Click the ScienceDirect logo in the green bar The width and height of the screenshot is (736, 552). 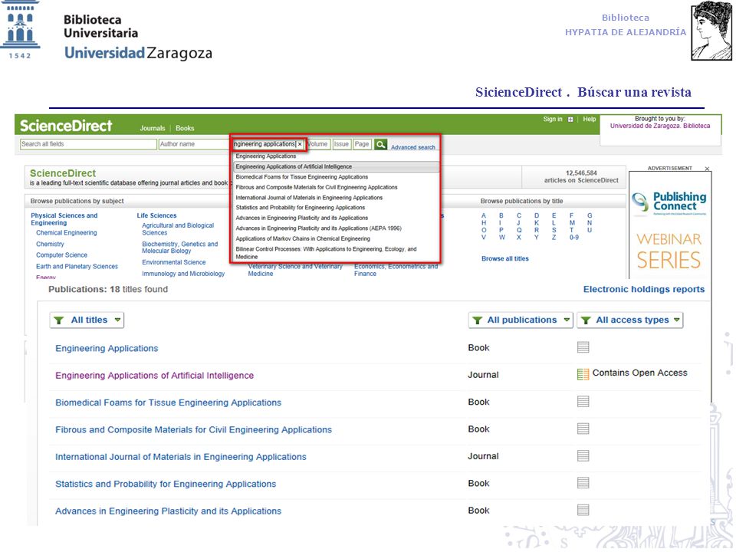tap(66, 126)
